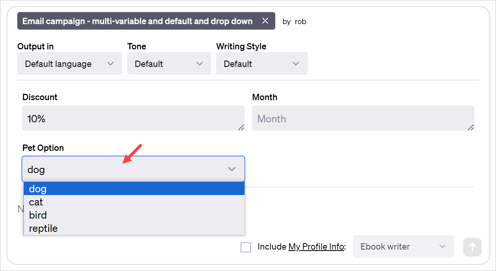The image size is (496, 271).
Task: Click the Tone field chevron arrow
Action: pyautogui.click(x=199, y=64)
